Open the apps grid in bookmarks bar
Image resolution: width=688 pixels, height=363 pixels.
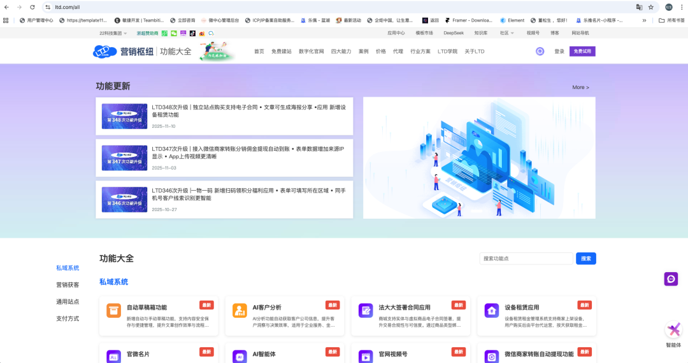pyautogui.click(x=6, y=20)
